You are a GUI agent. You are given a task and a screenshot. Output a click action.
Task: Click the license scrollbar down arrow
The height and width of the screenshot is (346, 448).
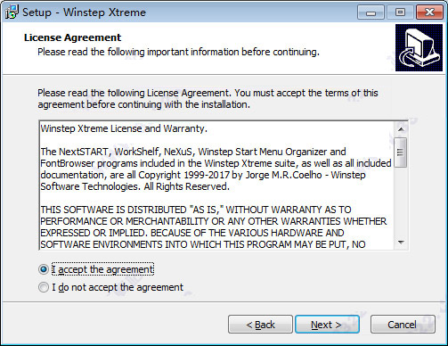401,243
